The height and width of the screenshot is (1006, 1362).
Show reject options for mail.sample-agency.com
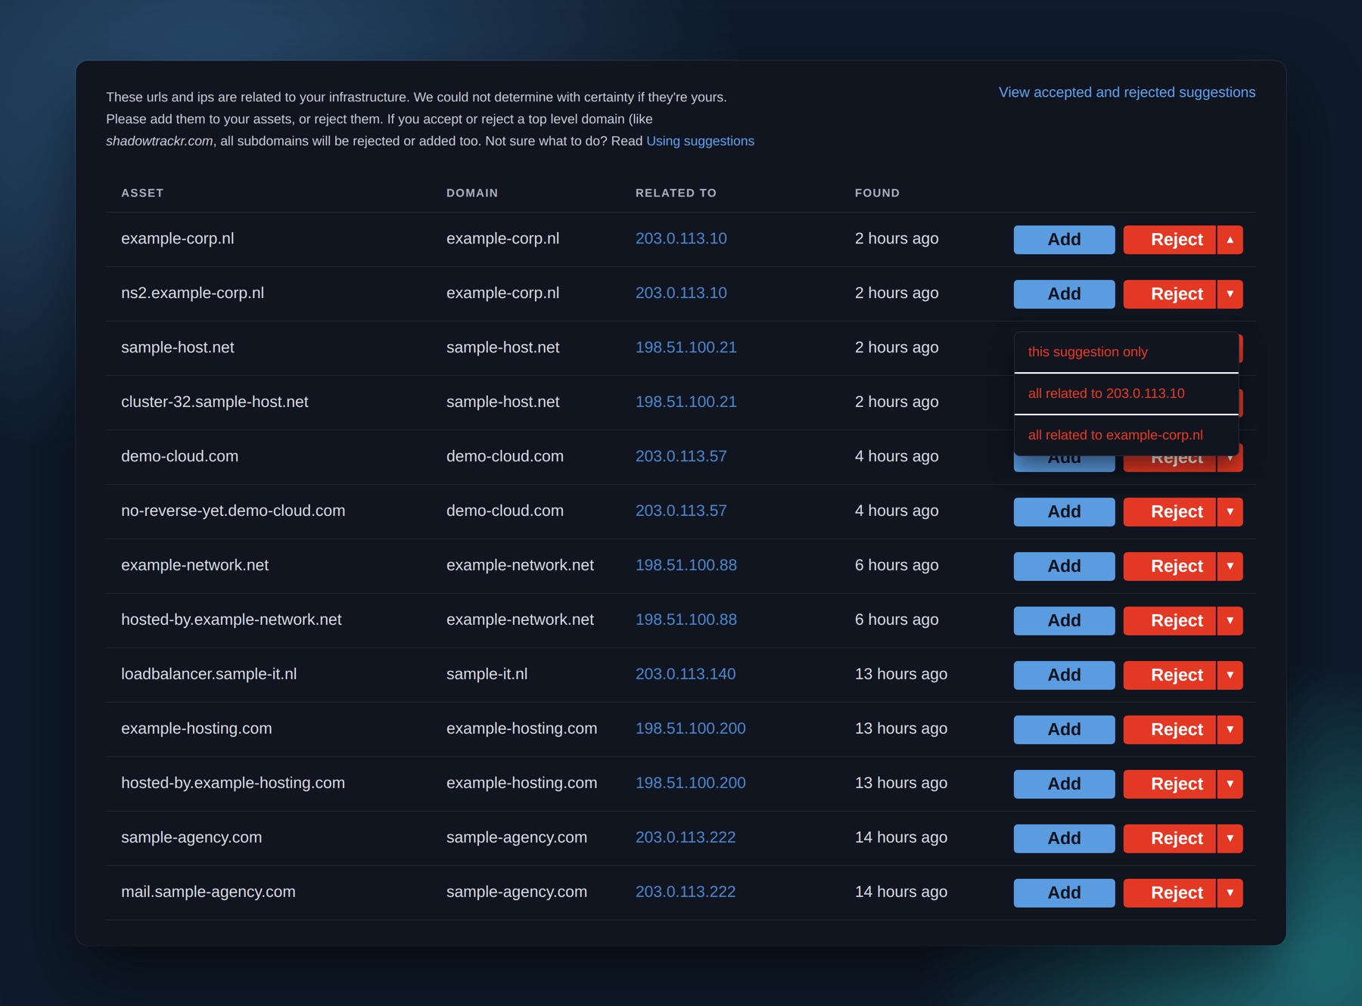point(1230,893)
